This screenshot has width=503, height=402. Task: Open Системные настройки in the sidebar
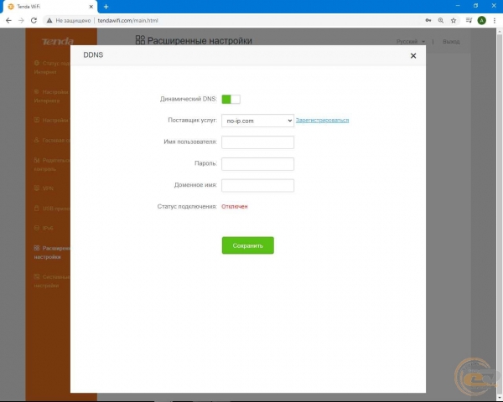(x=52, y=281)
